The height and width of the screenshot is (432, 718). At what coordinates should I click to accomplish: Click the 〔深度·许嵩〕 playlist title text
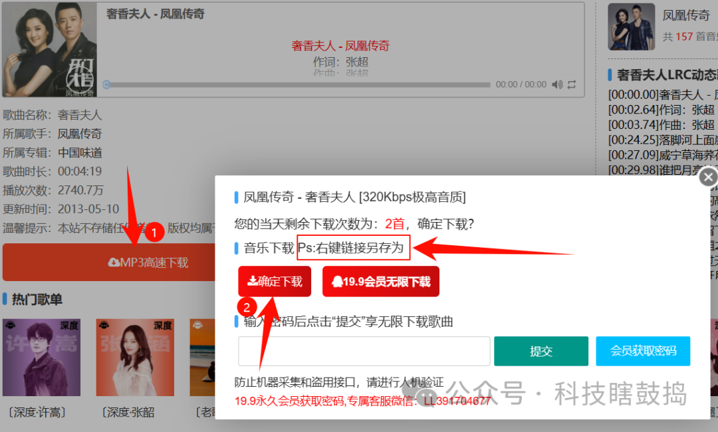pos(37,412)
